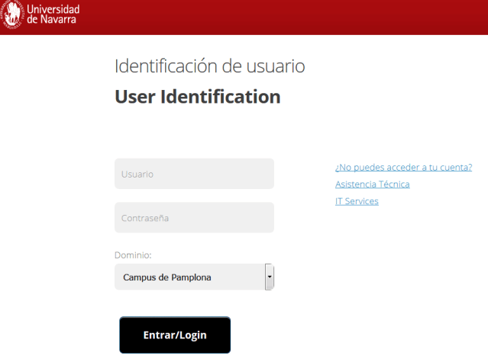Viewport: 488px width, 362px height.
Task: Focus the Contraseña password field
Action: coord(194,218)
